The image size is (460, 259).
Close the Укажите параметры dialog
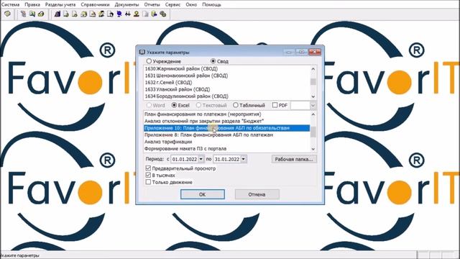coord(315,52)
